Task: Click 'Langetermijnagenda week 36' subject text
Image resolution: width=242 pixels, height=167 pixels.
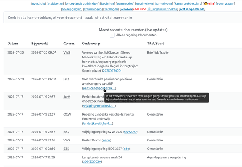Action: (x=102, y=157)
